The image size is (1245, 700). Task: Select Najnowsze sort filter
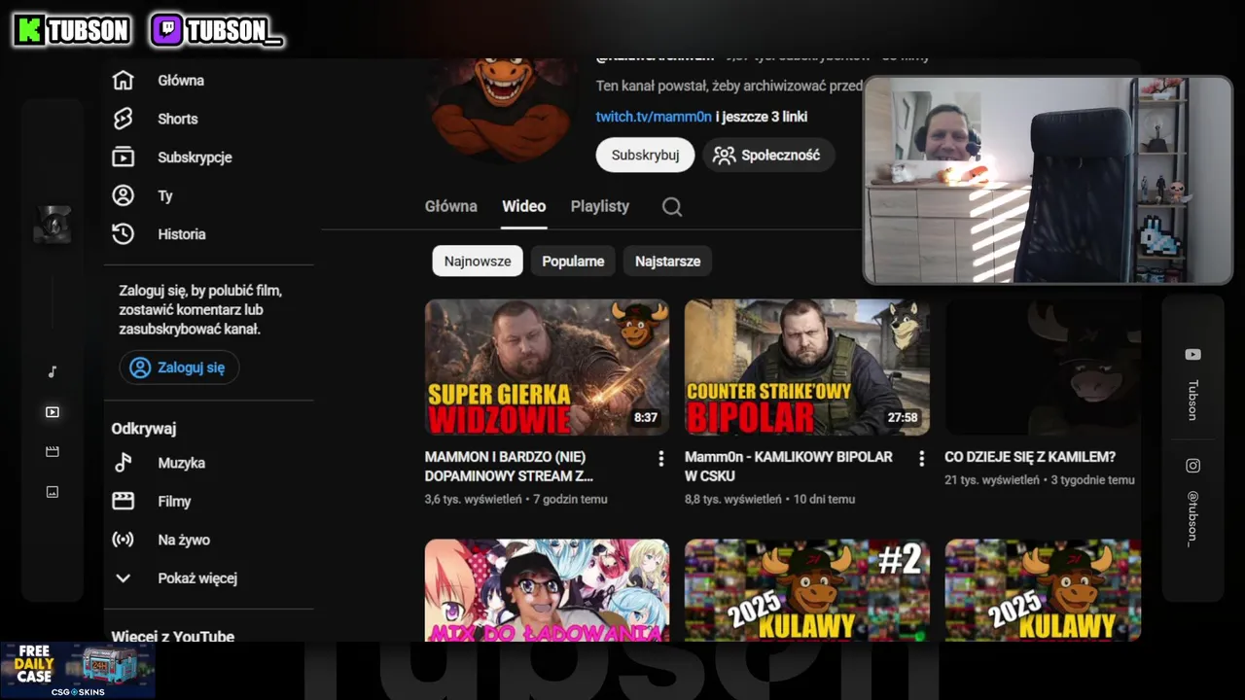pyautogui.click(x=478, y=261)
